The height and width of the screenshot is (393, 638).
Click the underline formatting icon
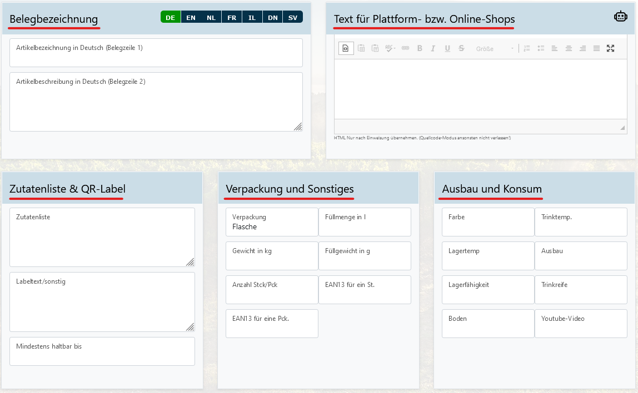447,48
